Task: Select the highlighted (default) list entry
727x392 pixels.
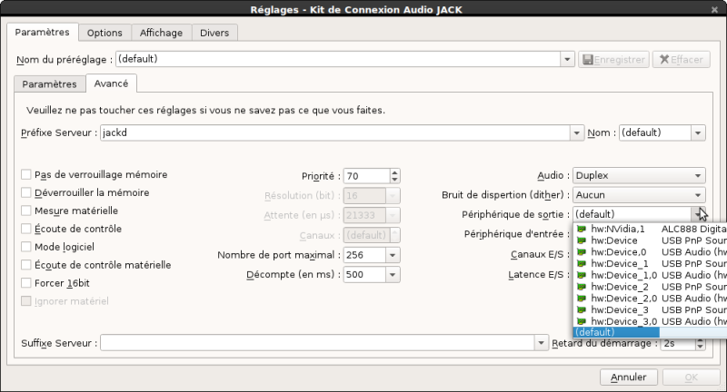Action: (x=650, y=332)
